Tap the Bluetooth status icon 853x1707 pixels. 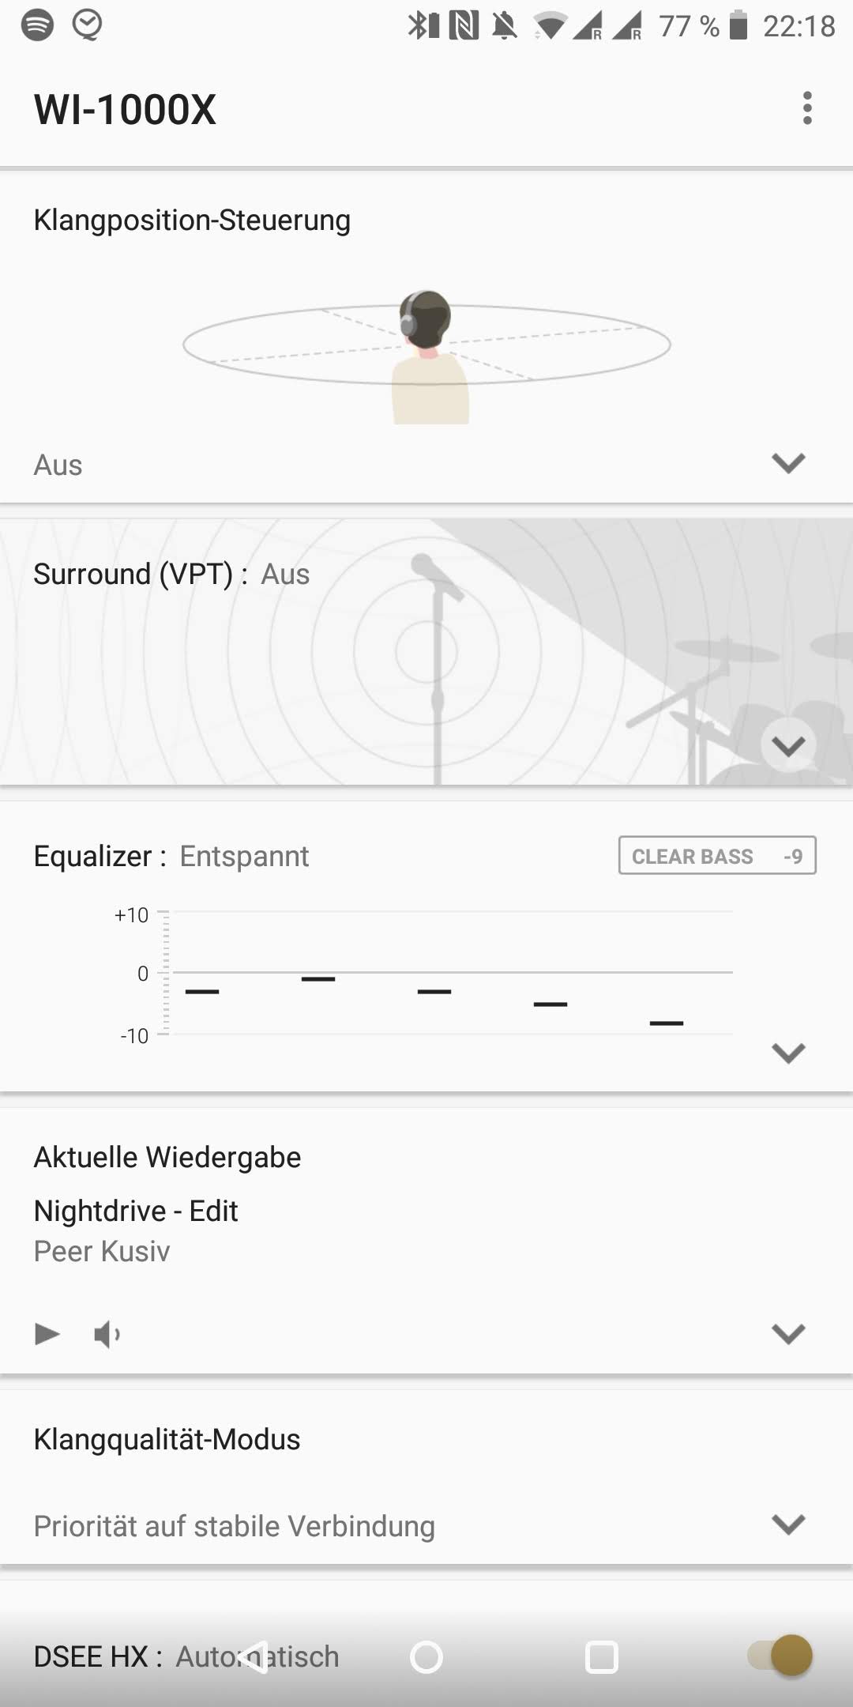point(423,26)
